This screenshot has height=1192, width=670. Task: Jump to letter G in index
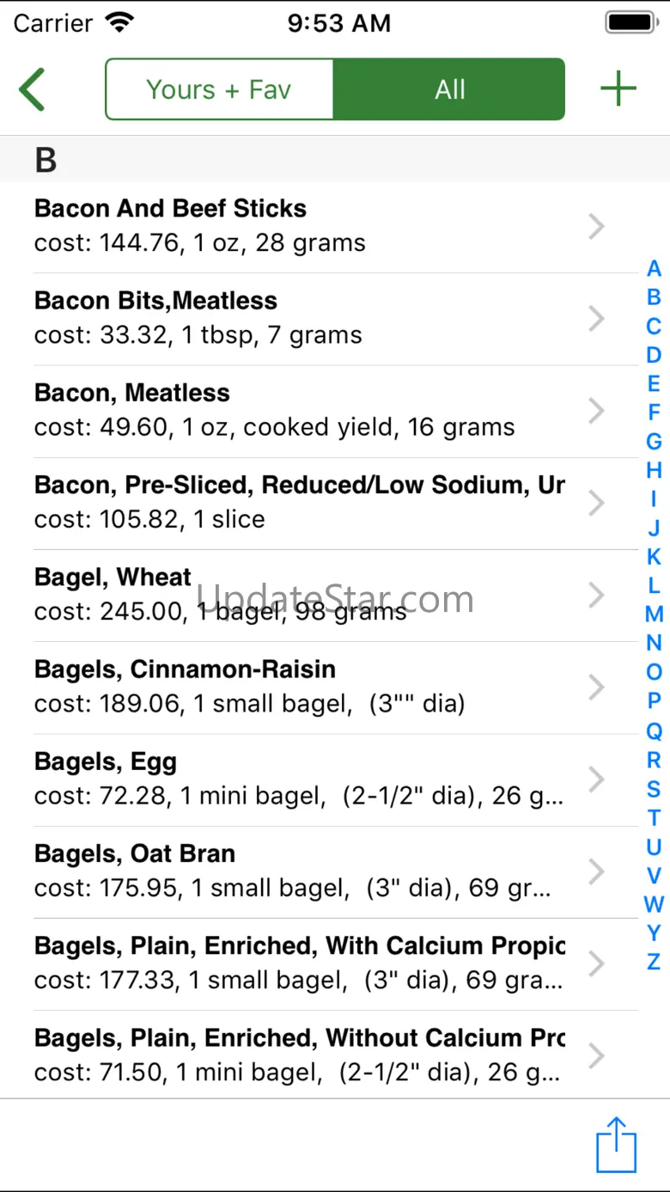654,442
